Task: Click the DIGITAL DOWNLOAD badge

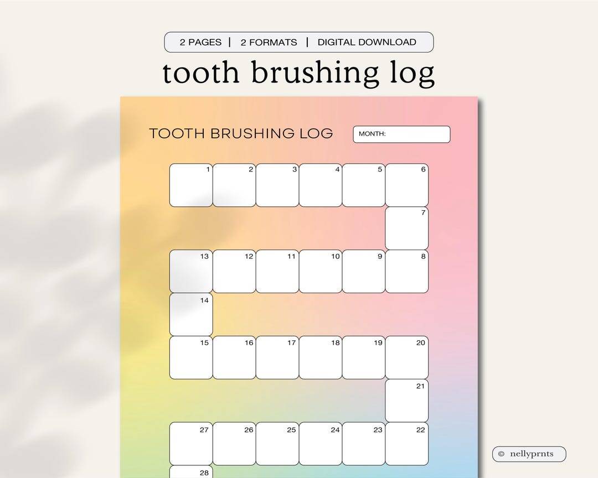Action: click(x=367, y=42)
